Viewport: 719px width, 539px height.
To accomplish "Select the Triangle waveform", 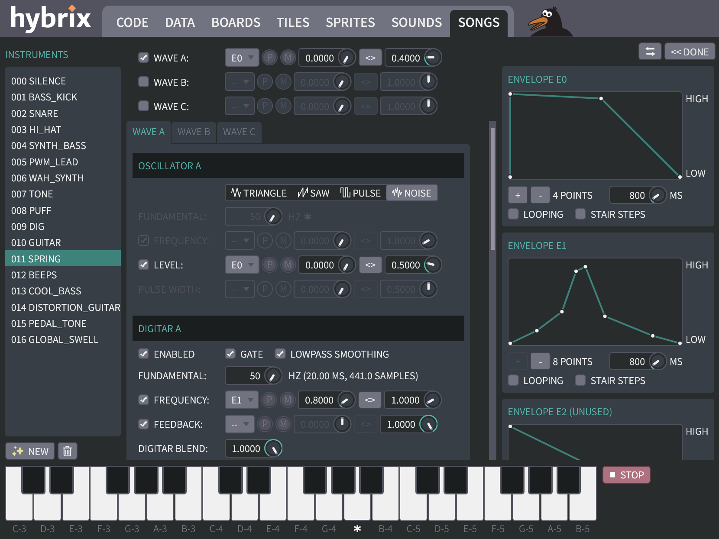I will point(259,193).
